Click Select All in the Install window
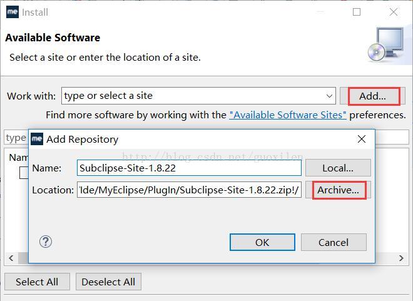 (x=37, y=282)
